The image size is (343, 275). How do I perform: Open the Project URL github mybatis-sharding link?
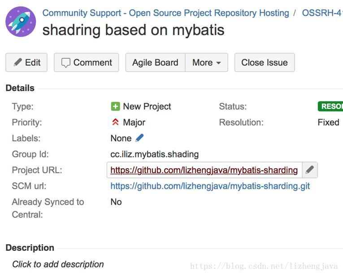204,170
